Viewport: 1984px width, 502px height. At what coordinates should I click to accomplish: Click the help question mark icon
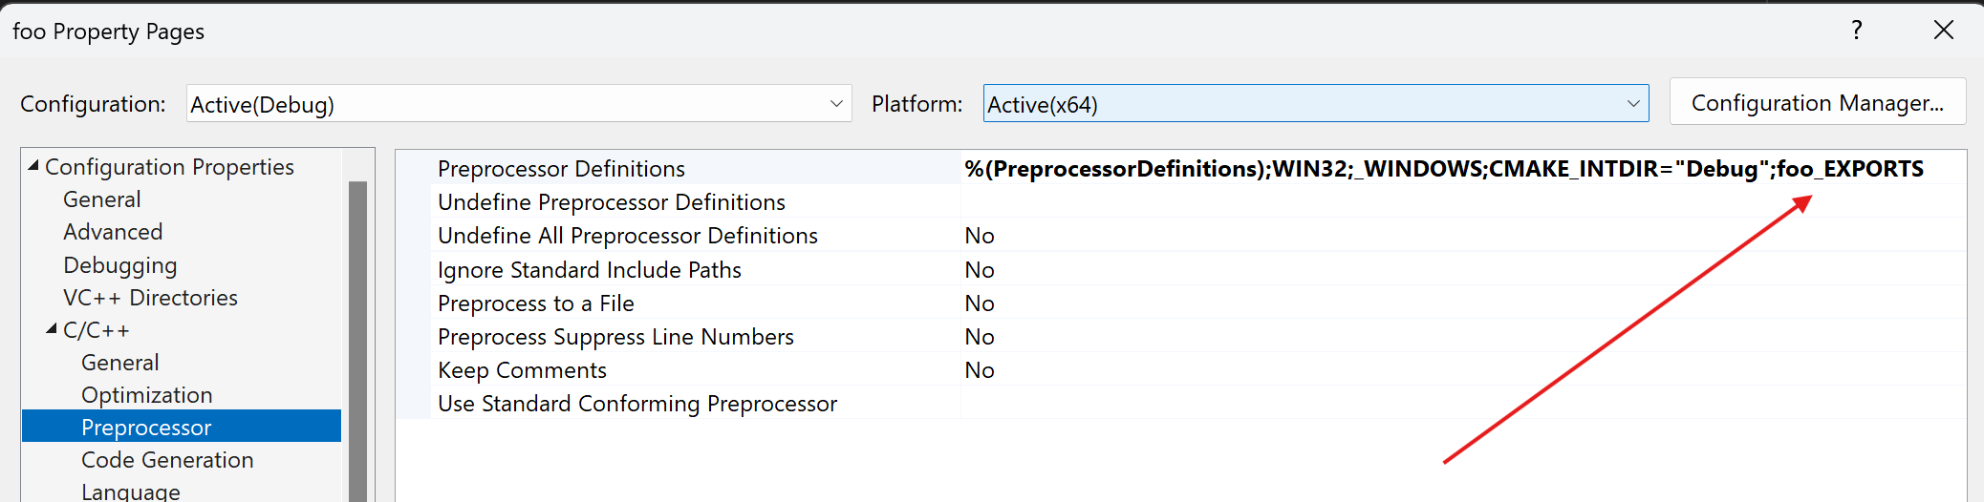point(1856,31)
